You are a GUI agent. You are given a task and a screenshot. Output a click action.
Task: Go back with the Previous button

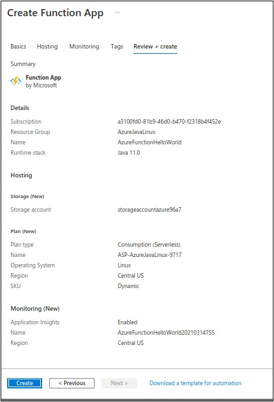click(72, 383)
